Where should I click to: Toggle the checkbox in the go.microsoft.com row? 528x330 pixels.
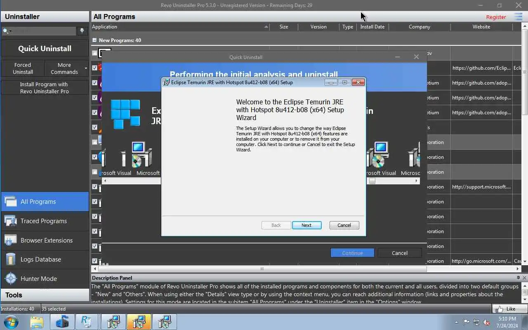click(95, 261)
